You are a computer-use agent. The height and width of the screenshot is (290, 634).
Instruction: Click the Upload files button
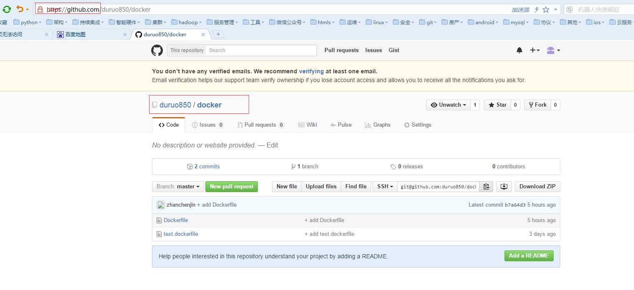pyautogui.click(x=321, y=187)
